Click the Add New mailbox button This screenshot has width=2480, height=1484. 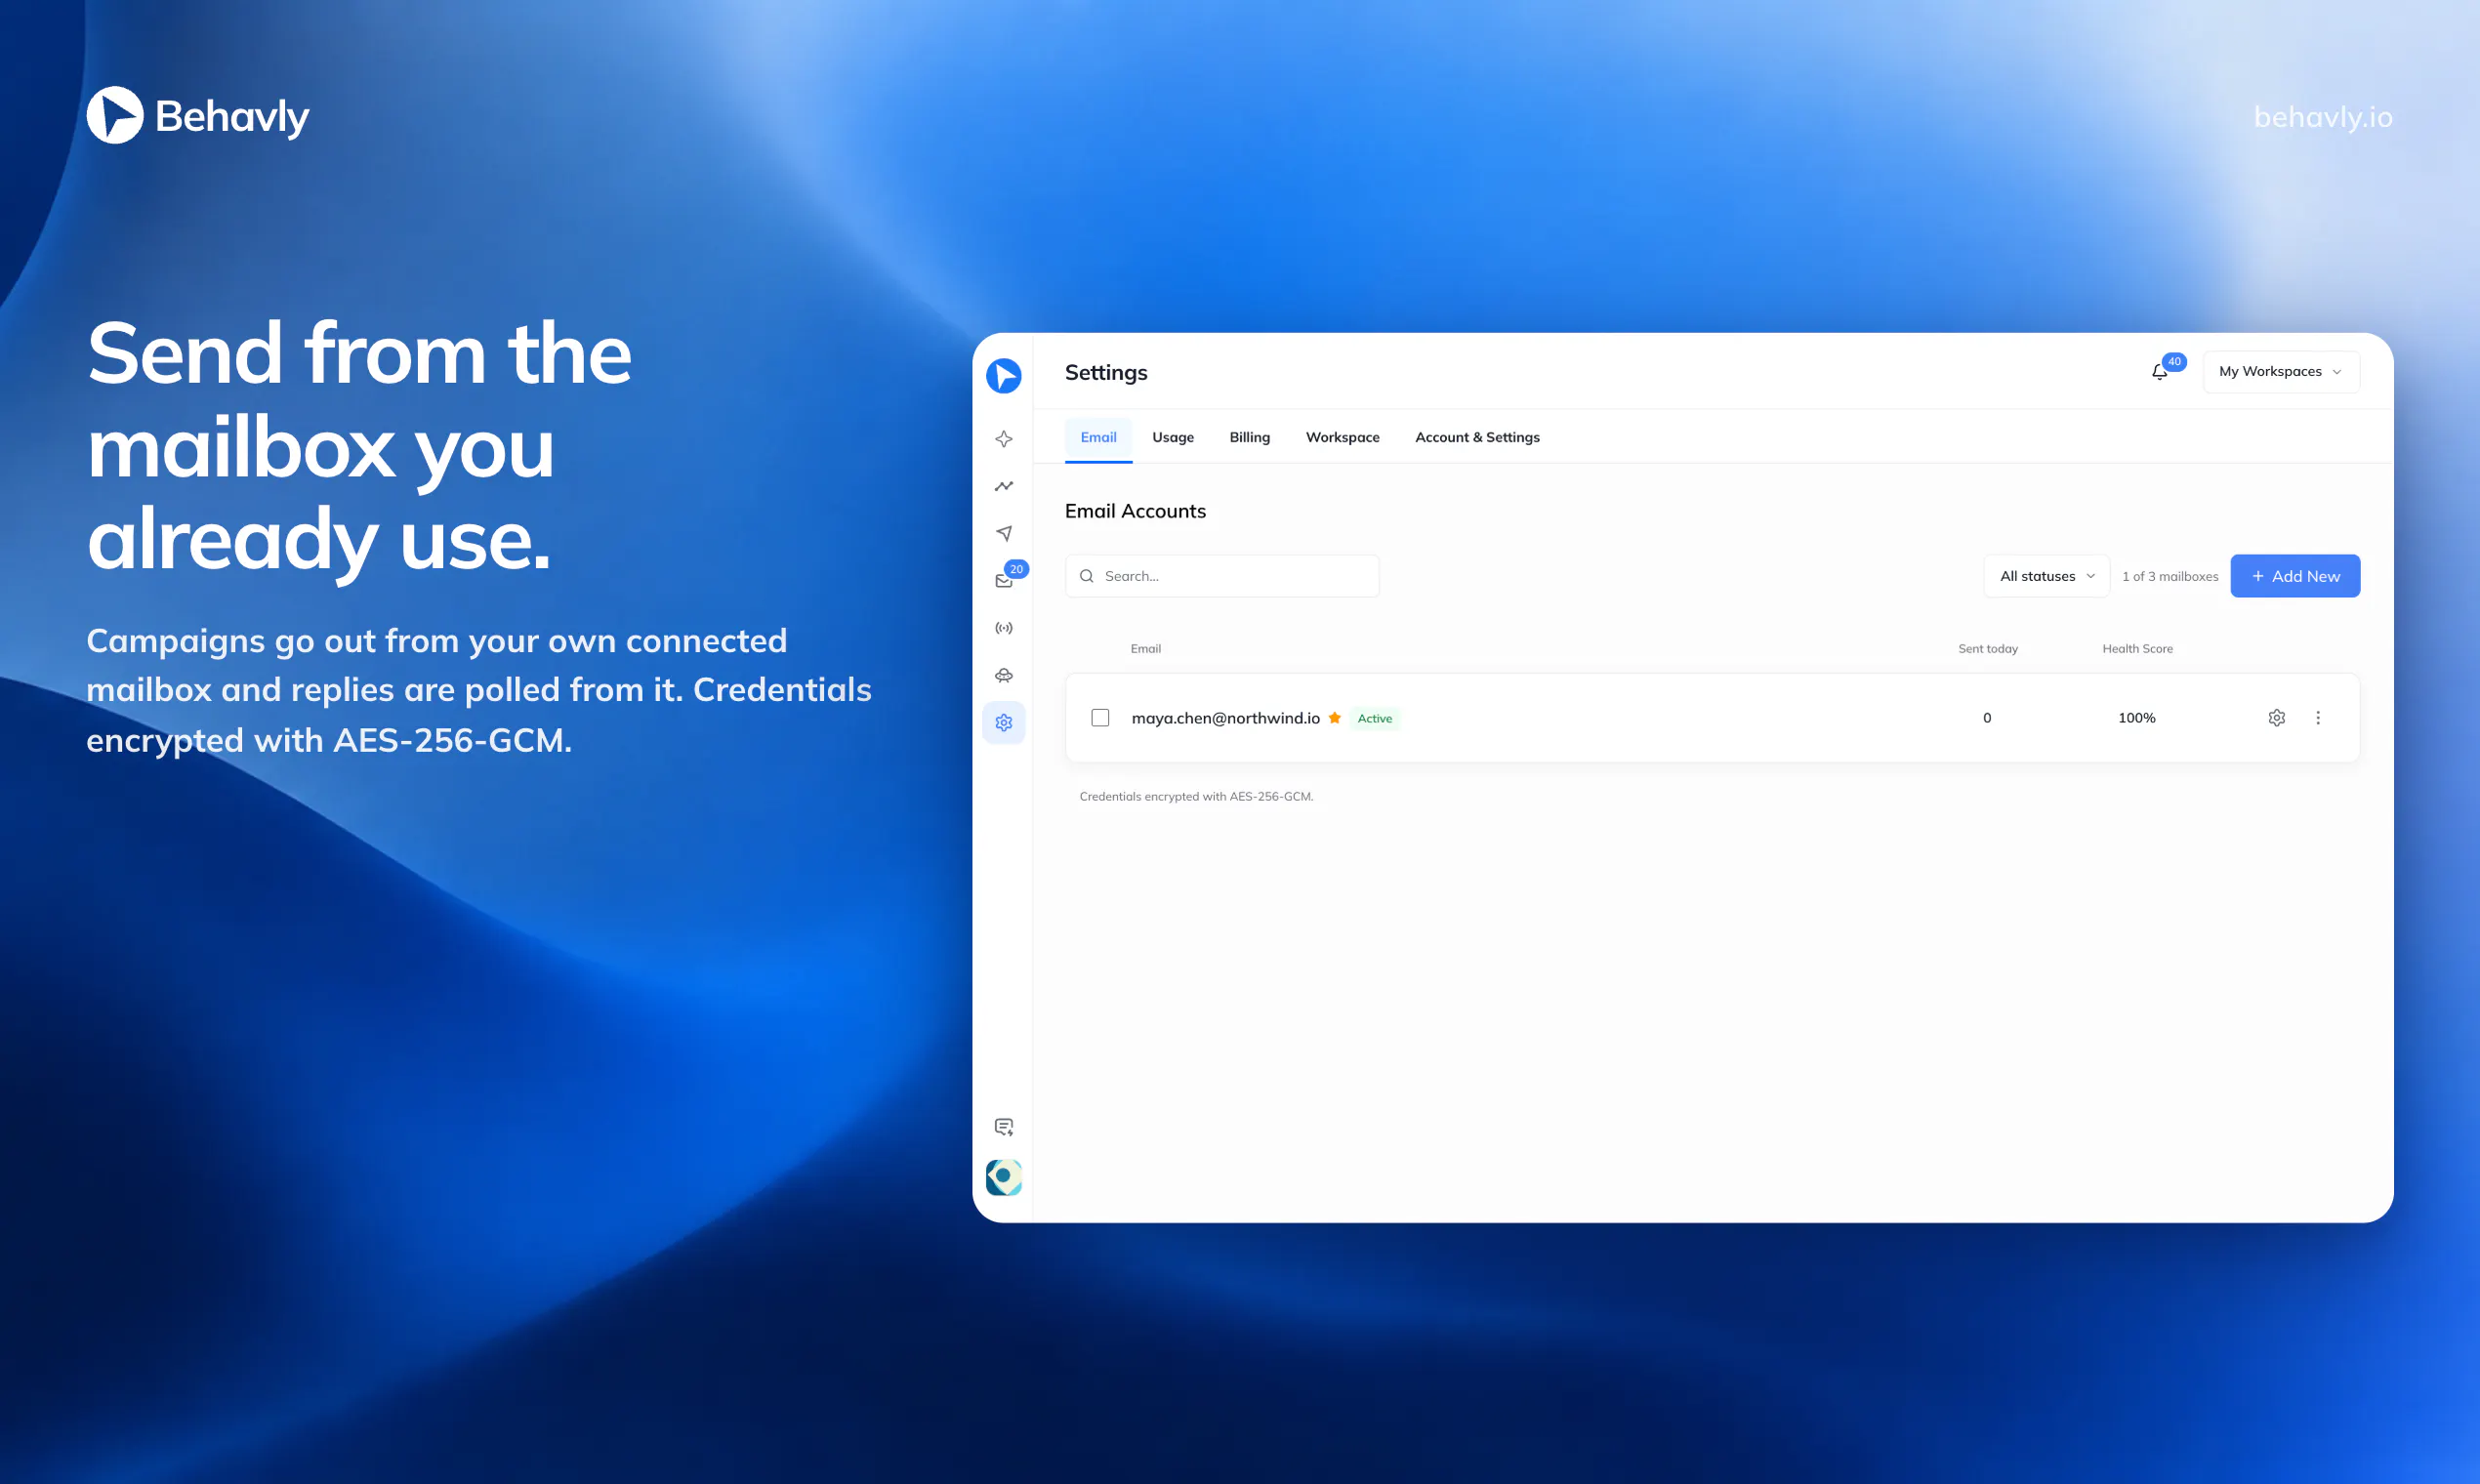(2294, 576)
